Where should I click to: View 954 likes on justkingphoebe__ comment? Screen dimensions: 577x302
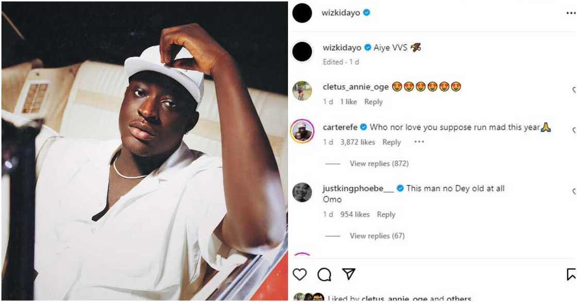coord(355,215)
